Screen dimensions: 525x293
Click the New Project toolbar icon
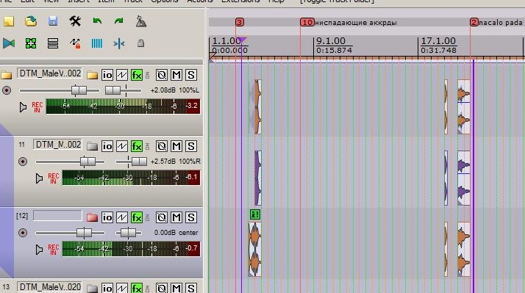click(9, 21)
